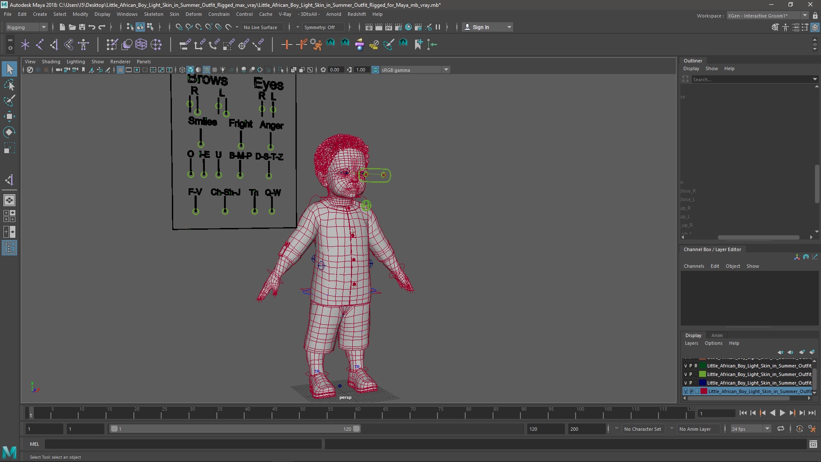This screenshot has height=462, width=821.
Task: Toggle viewport grid display icon
Action: pyautogui.click(x=121, y=70)
